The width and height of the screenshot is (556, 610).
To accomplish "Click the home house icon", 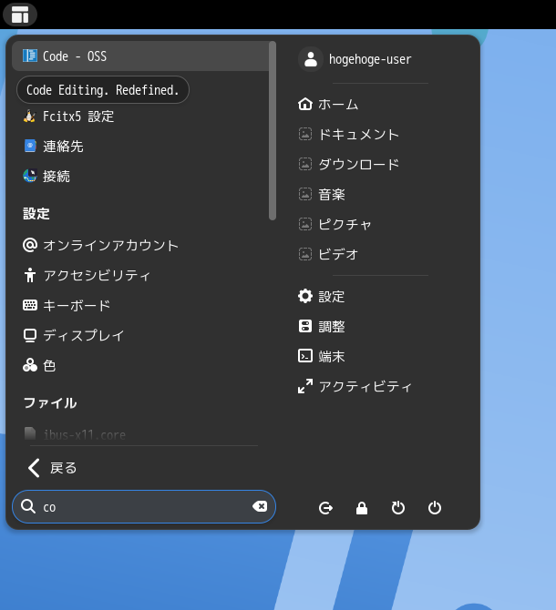I will [305, 105].
